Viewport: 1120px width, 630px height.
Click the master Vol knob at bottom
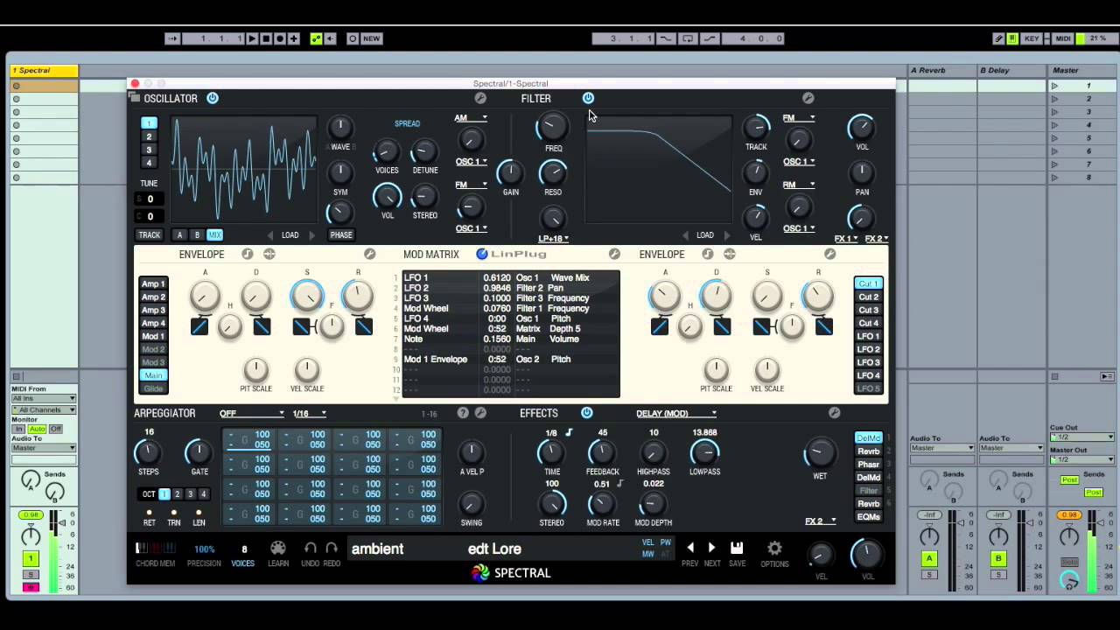[867, 553]
